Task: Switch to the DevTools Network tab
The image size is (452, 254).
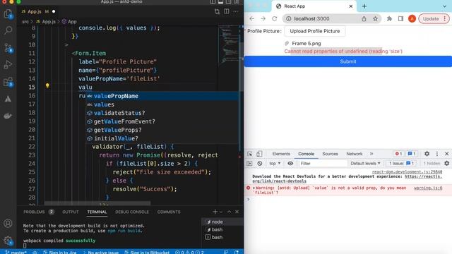Action: click(x=355, y=154)
